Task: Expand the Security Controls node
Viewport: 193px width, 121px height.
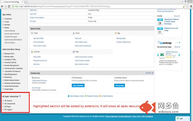Action: 3,63
